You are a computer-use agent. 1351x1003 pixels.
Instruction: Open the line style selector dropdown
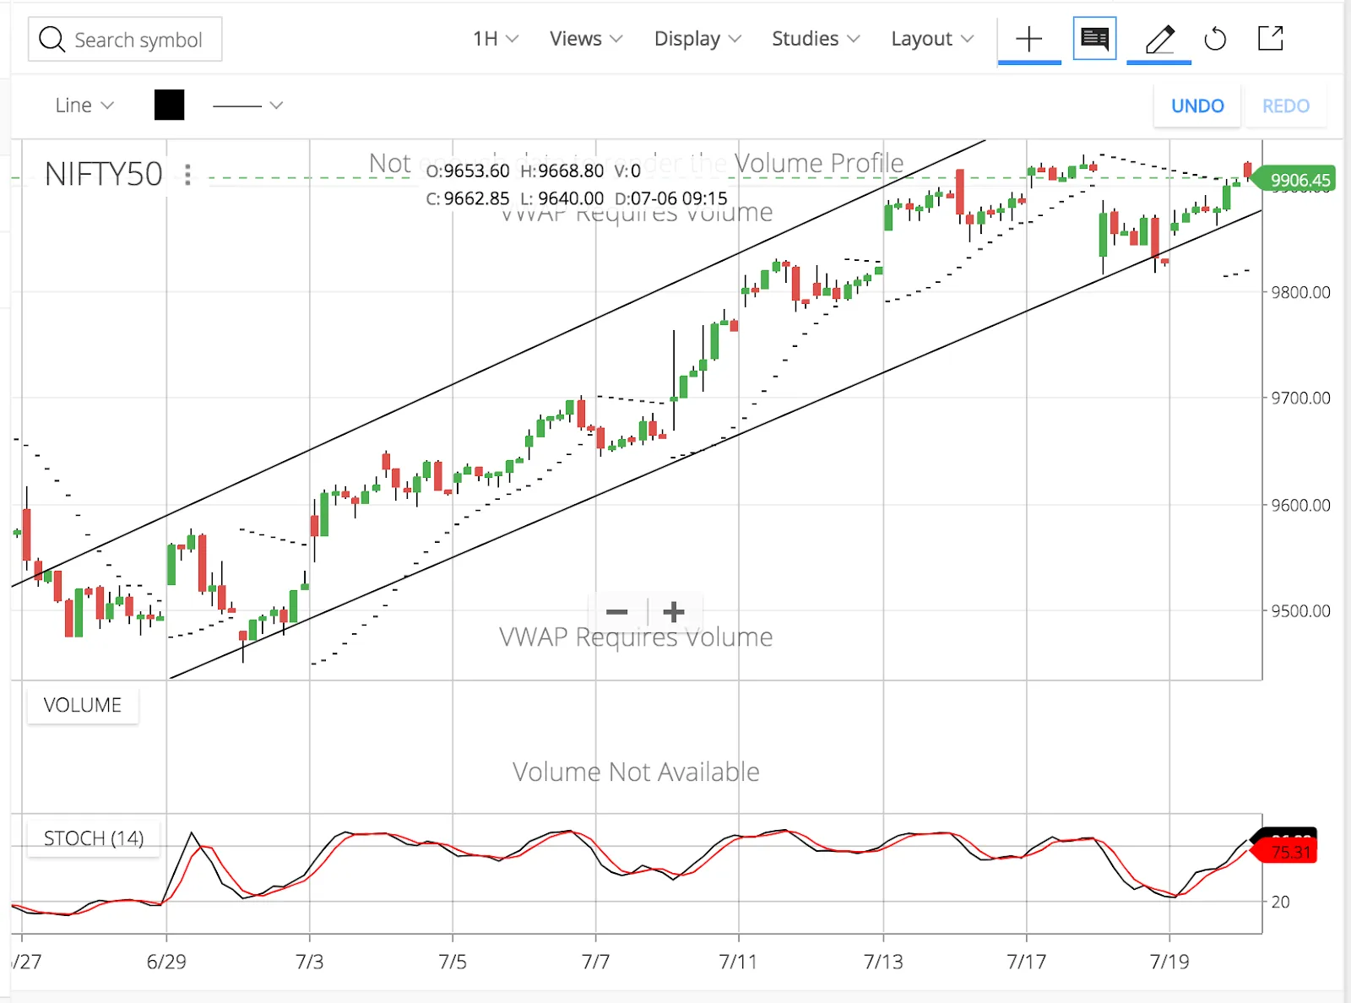247,105
